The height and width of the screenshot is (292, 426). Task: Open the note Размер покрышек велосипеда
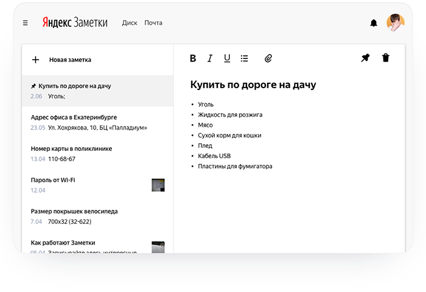[x=97, y=216]
